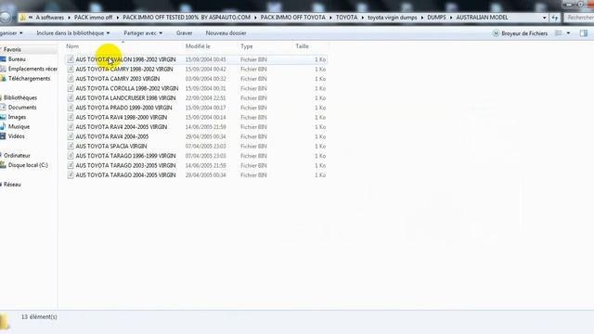Click the Disque local drive icon
The image size is (594, 334).
pyautogui.click(x=3, y=165)
